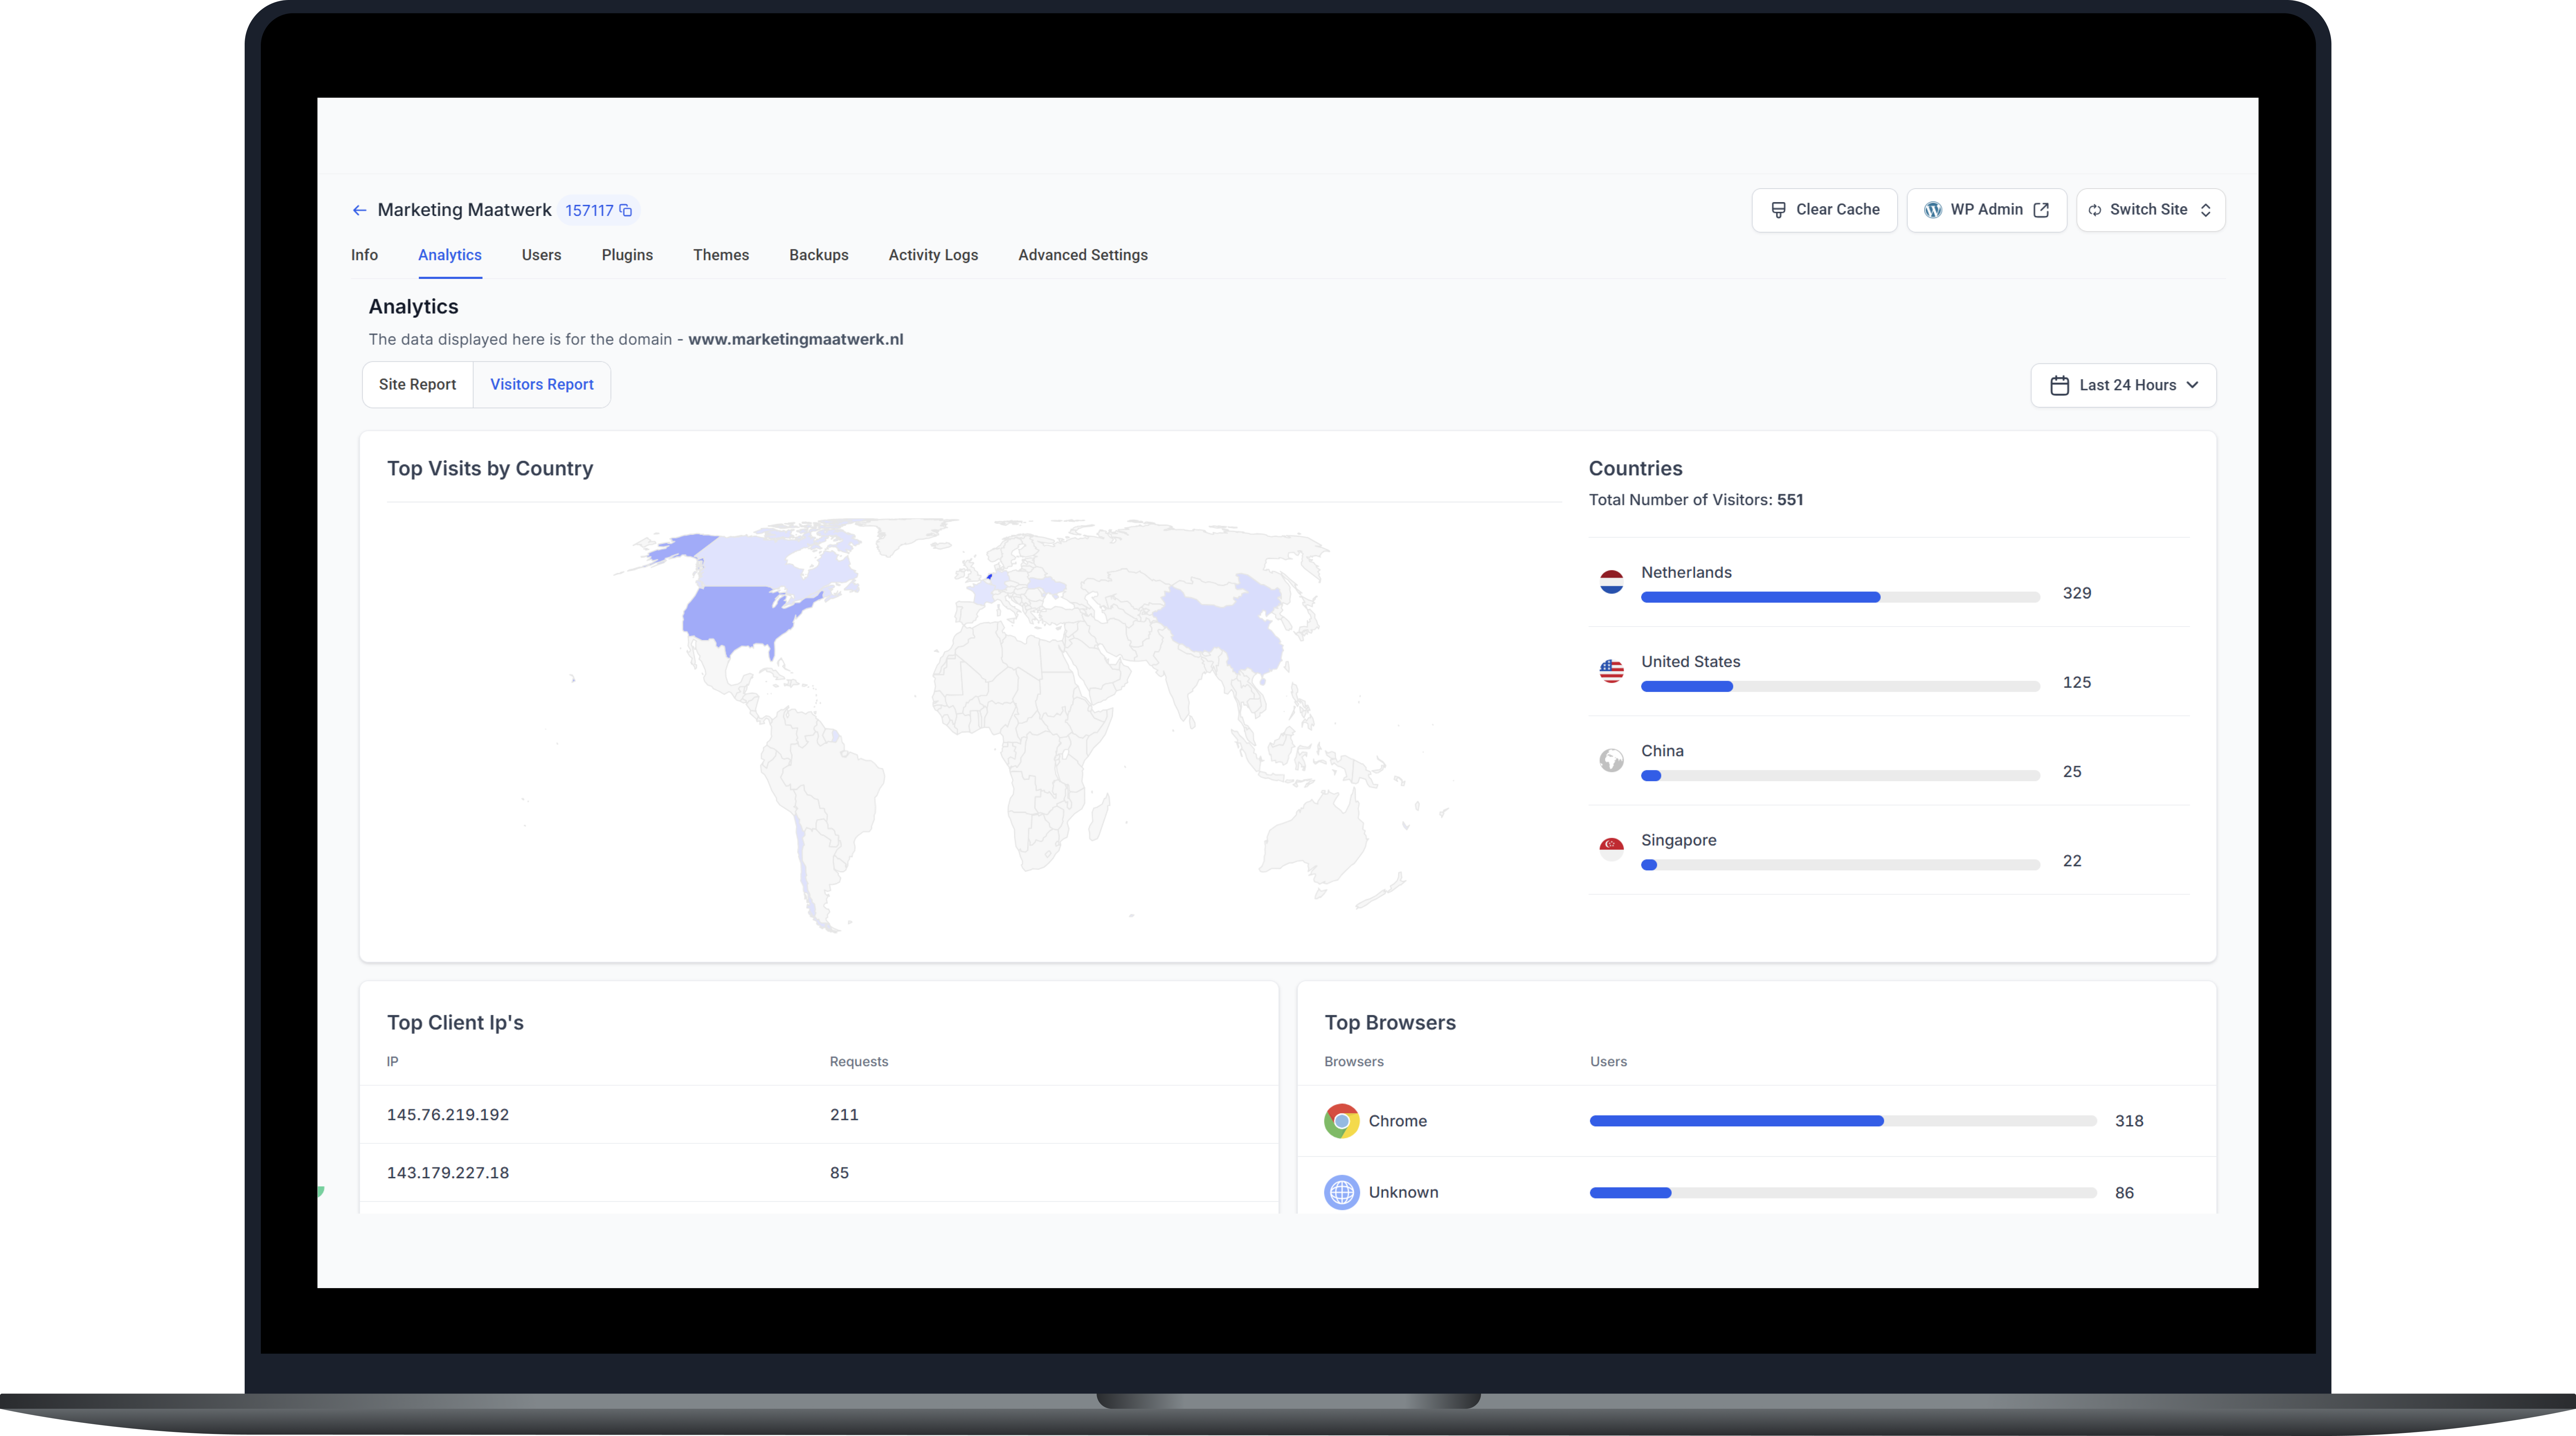Viewport: 2576px width, 1436px height.
Task: Open the Users tab
Action: [541, 255]
